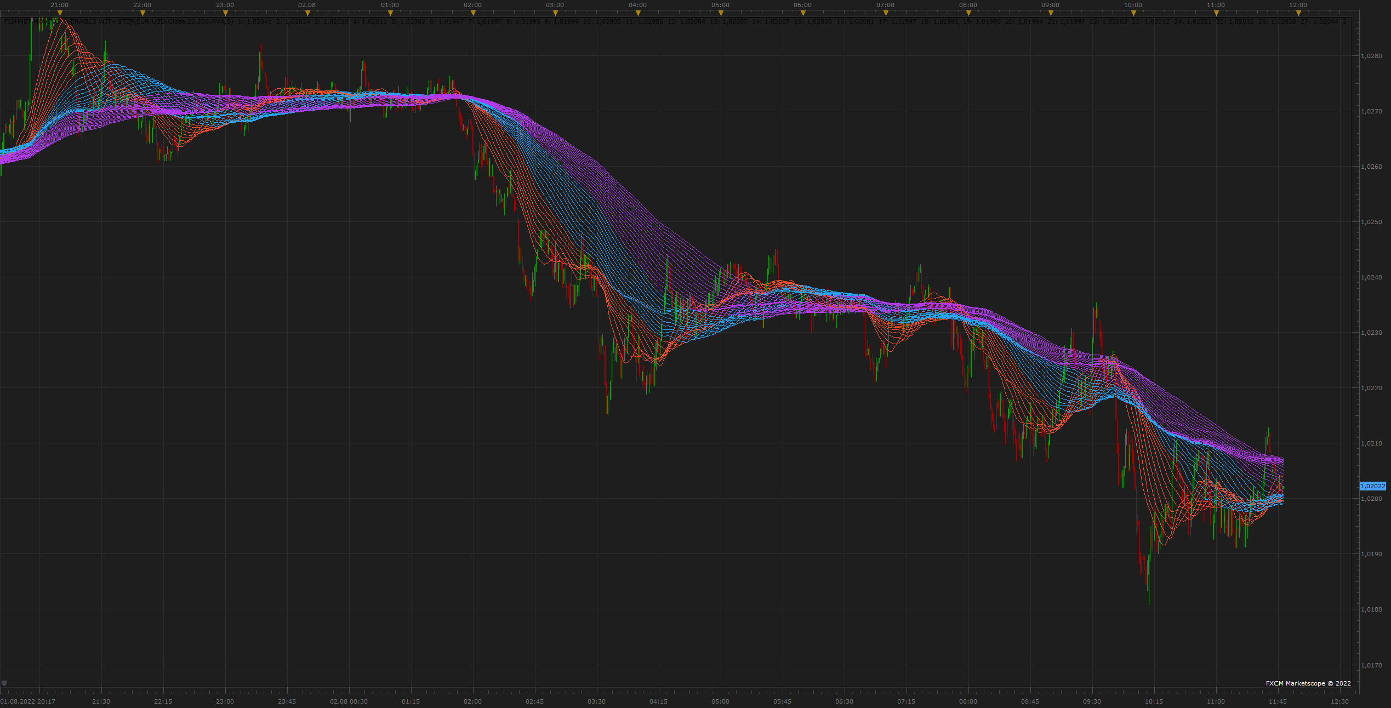
Task: Click the orange marker at 09:00
Action: click(x=1051, y=13)
